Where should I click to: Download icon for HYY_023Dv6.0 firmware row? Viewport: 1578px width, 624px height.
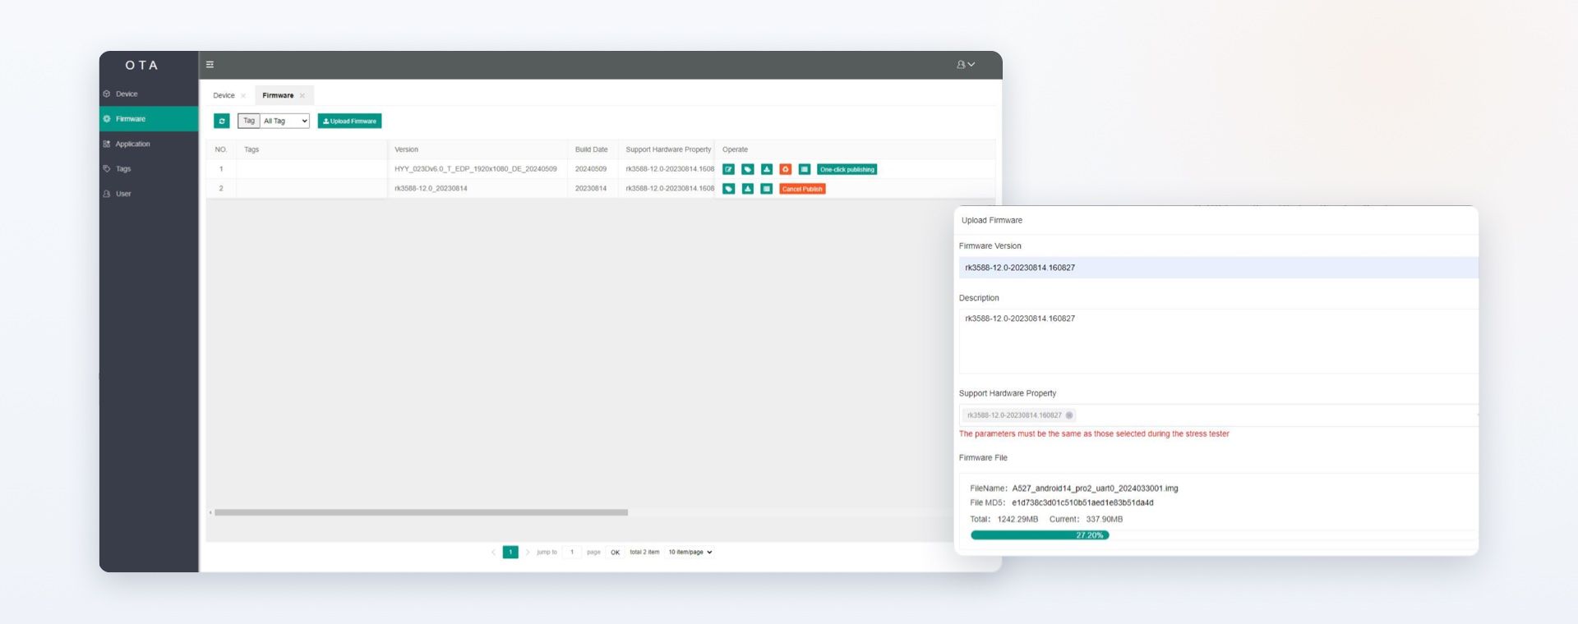coord(767,169)
